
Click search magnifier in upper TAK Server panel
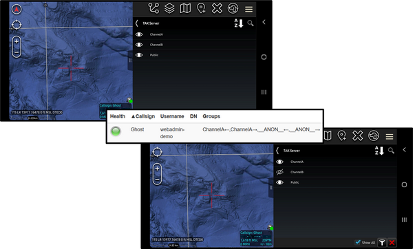click(251, 23)
